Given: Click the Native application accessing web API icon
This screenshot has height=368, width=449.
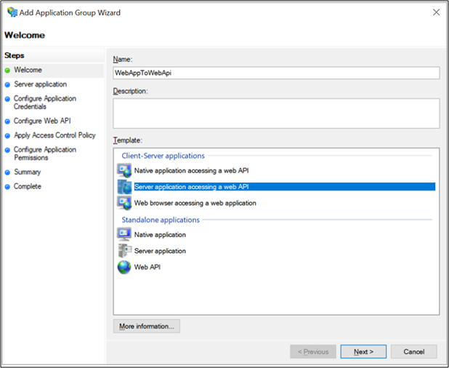Looking at the screenshot, I should click(x=124, y=170).
